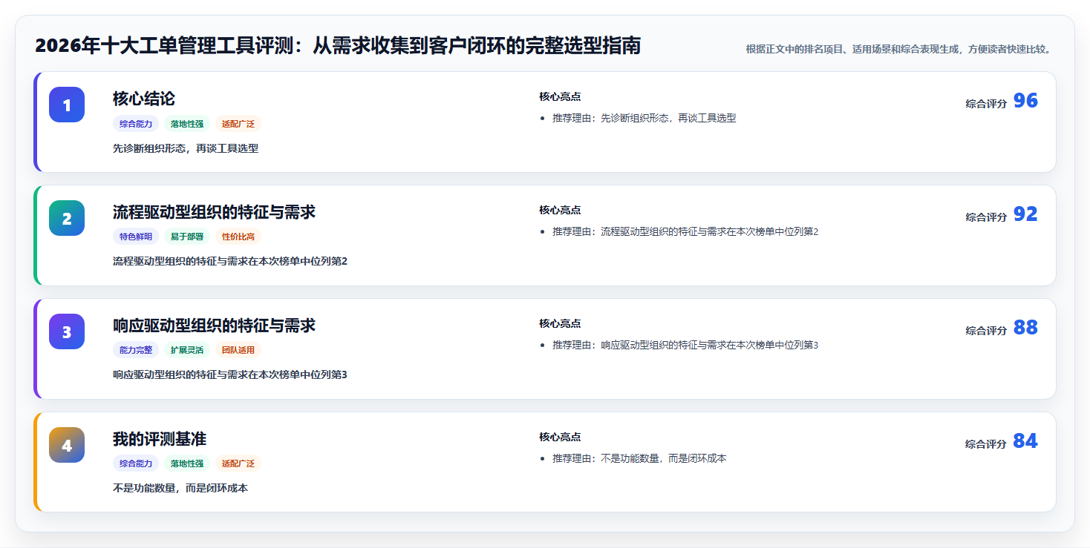Click the rank 1 number badge
Screen dimensions: 1090x548
[x=67, y=105]
